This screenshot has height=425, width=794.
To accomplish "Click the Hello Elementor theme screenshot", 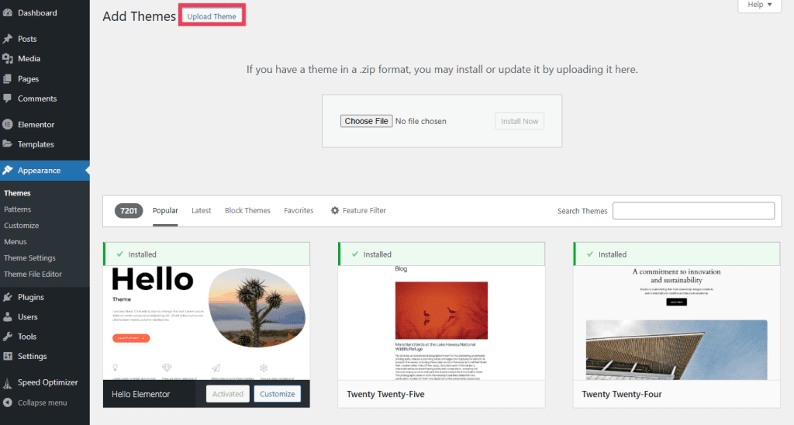I will click(x=206, y=323).
